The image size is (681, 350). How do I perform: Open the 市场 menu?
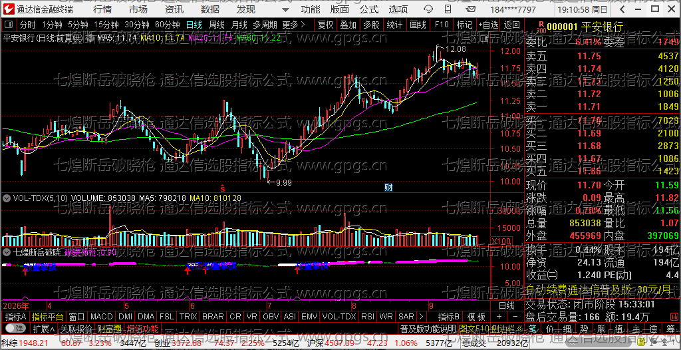click(138, 9)
